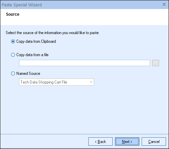Click the right chevron on the Next button

[131, 142]
